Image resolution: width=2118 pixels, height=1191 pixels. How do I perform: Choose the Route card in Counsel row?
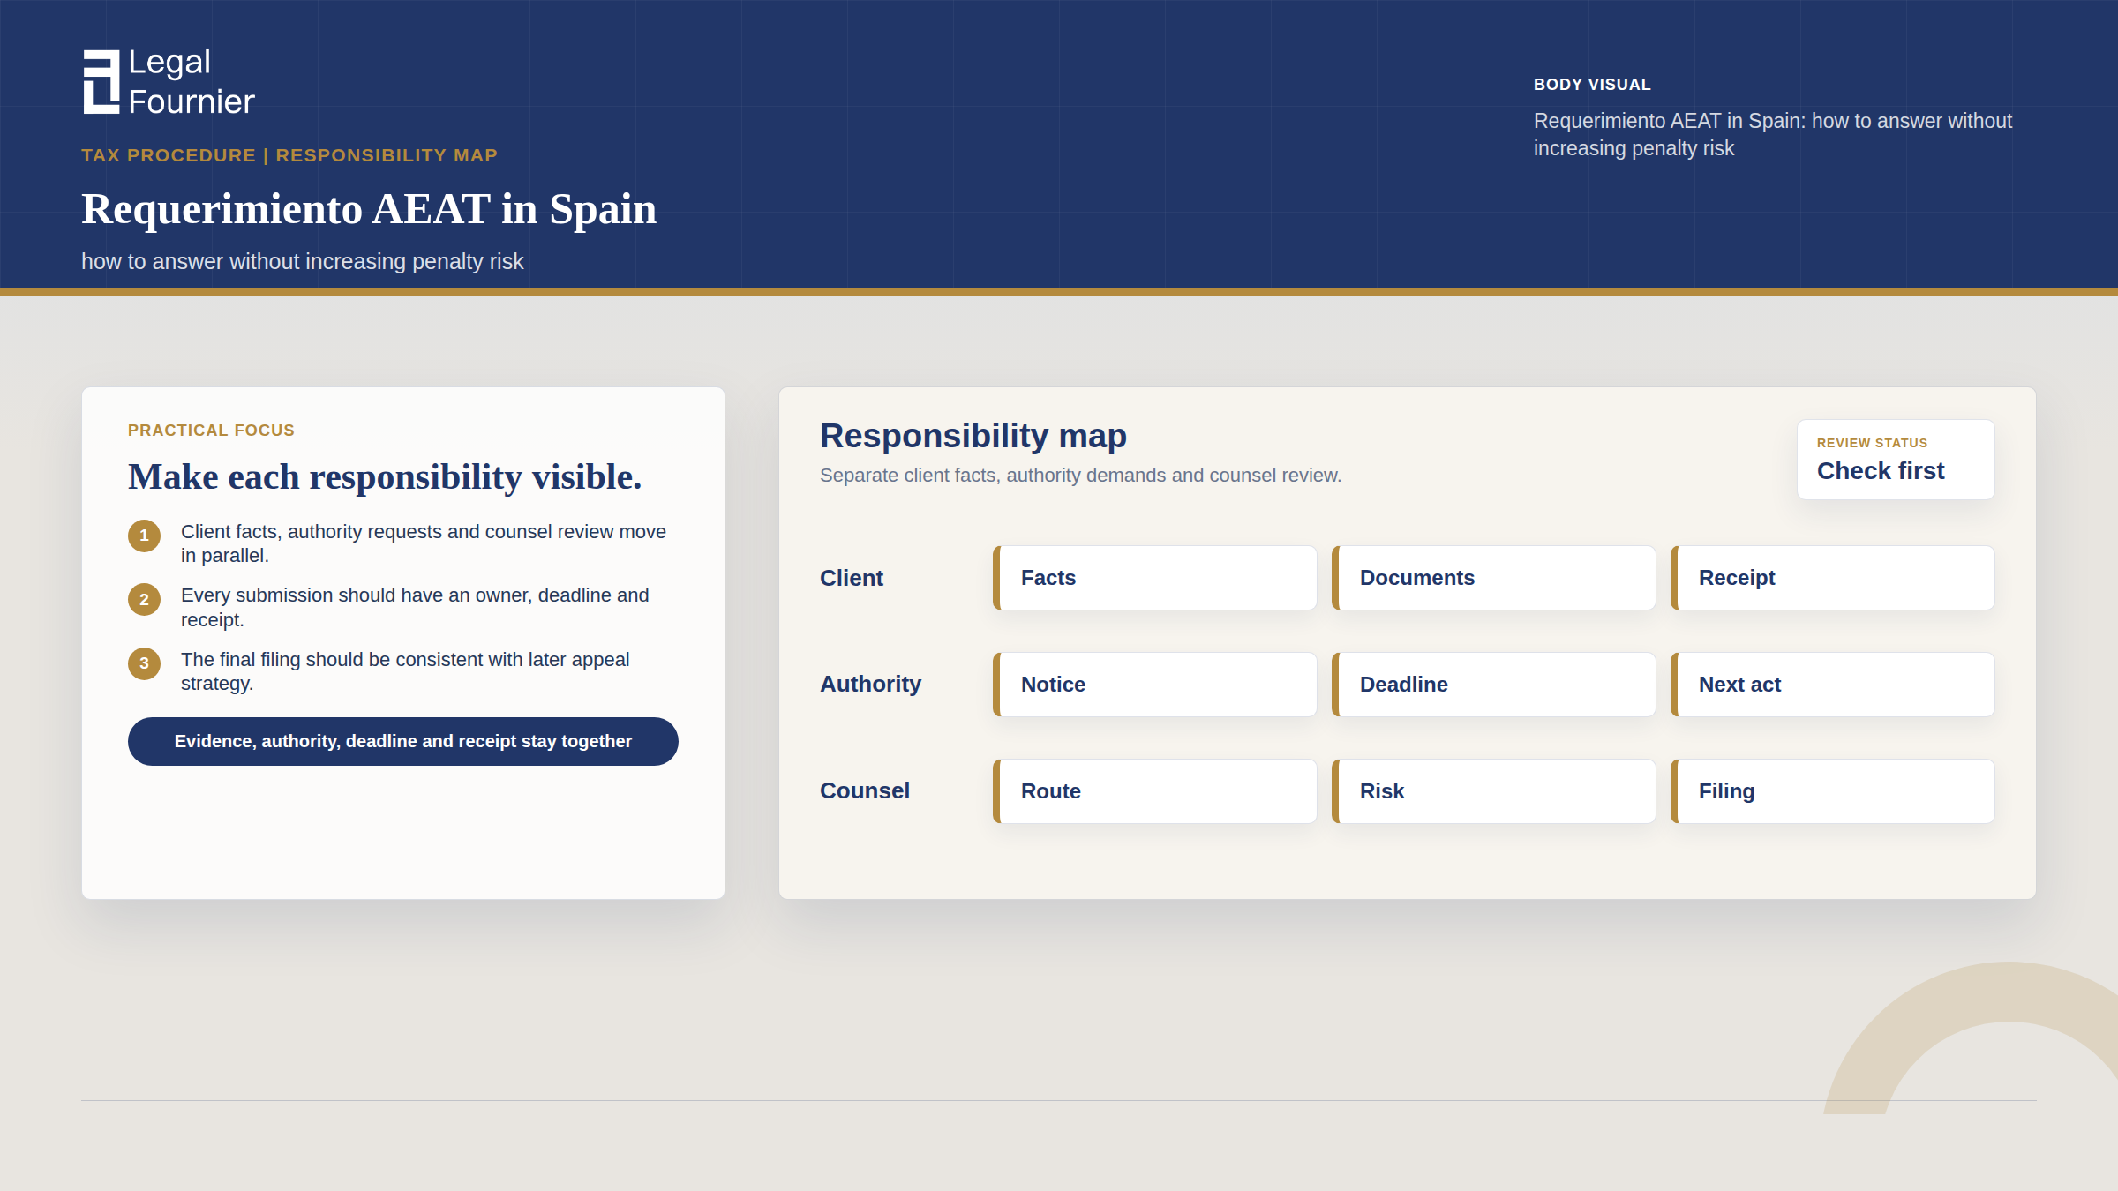[1154, 791]
